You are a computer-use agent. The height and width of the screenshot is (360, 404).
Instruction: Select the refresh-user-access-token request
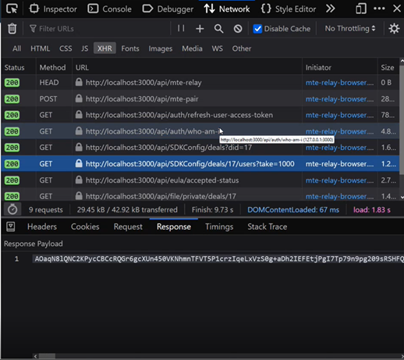click(200, 115)
